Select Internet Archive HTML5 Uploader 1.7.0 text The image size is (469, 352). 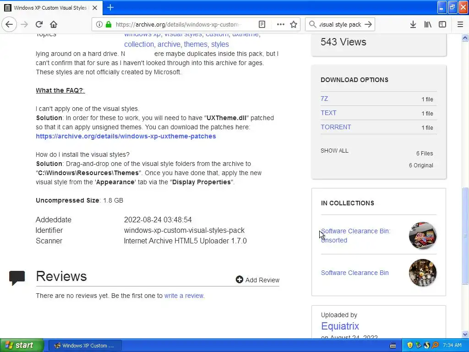point(185,241)
